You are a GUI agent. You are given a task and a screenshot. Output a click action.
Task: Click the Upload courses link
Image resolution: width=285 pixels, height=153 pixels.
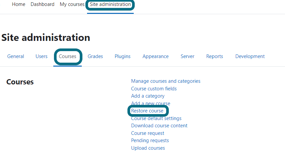[148, 148]
